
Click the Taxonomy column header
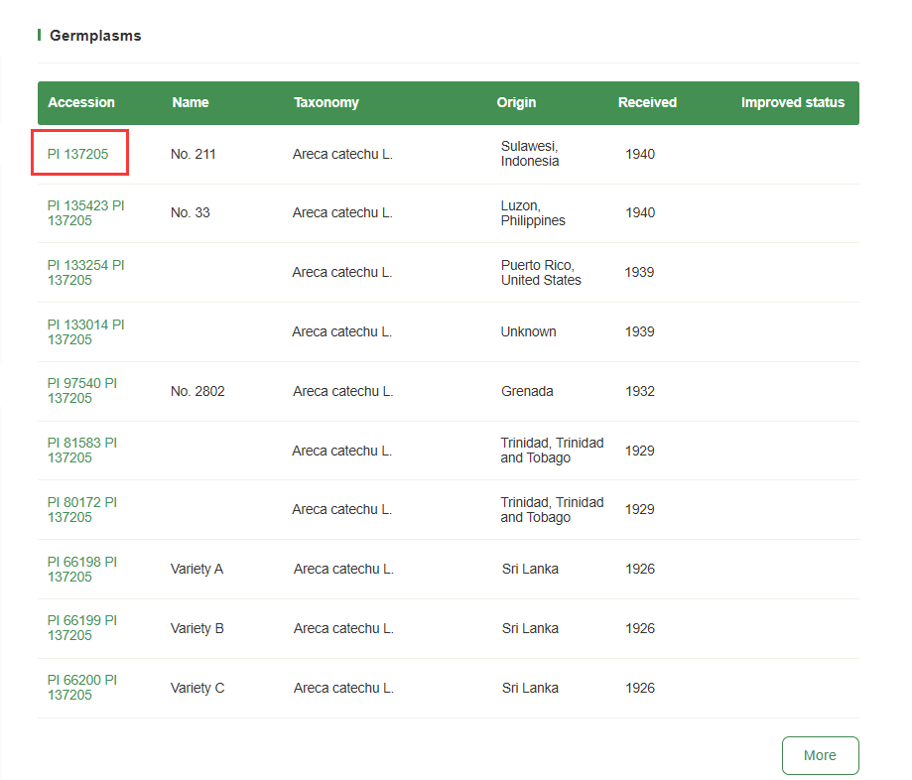point(326,102)
